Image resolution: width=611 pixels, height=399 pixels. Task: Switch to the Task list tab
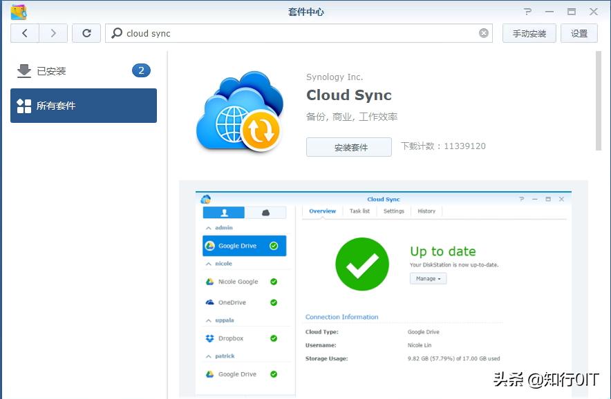coord(359,212)
